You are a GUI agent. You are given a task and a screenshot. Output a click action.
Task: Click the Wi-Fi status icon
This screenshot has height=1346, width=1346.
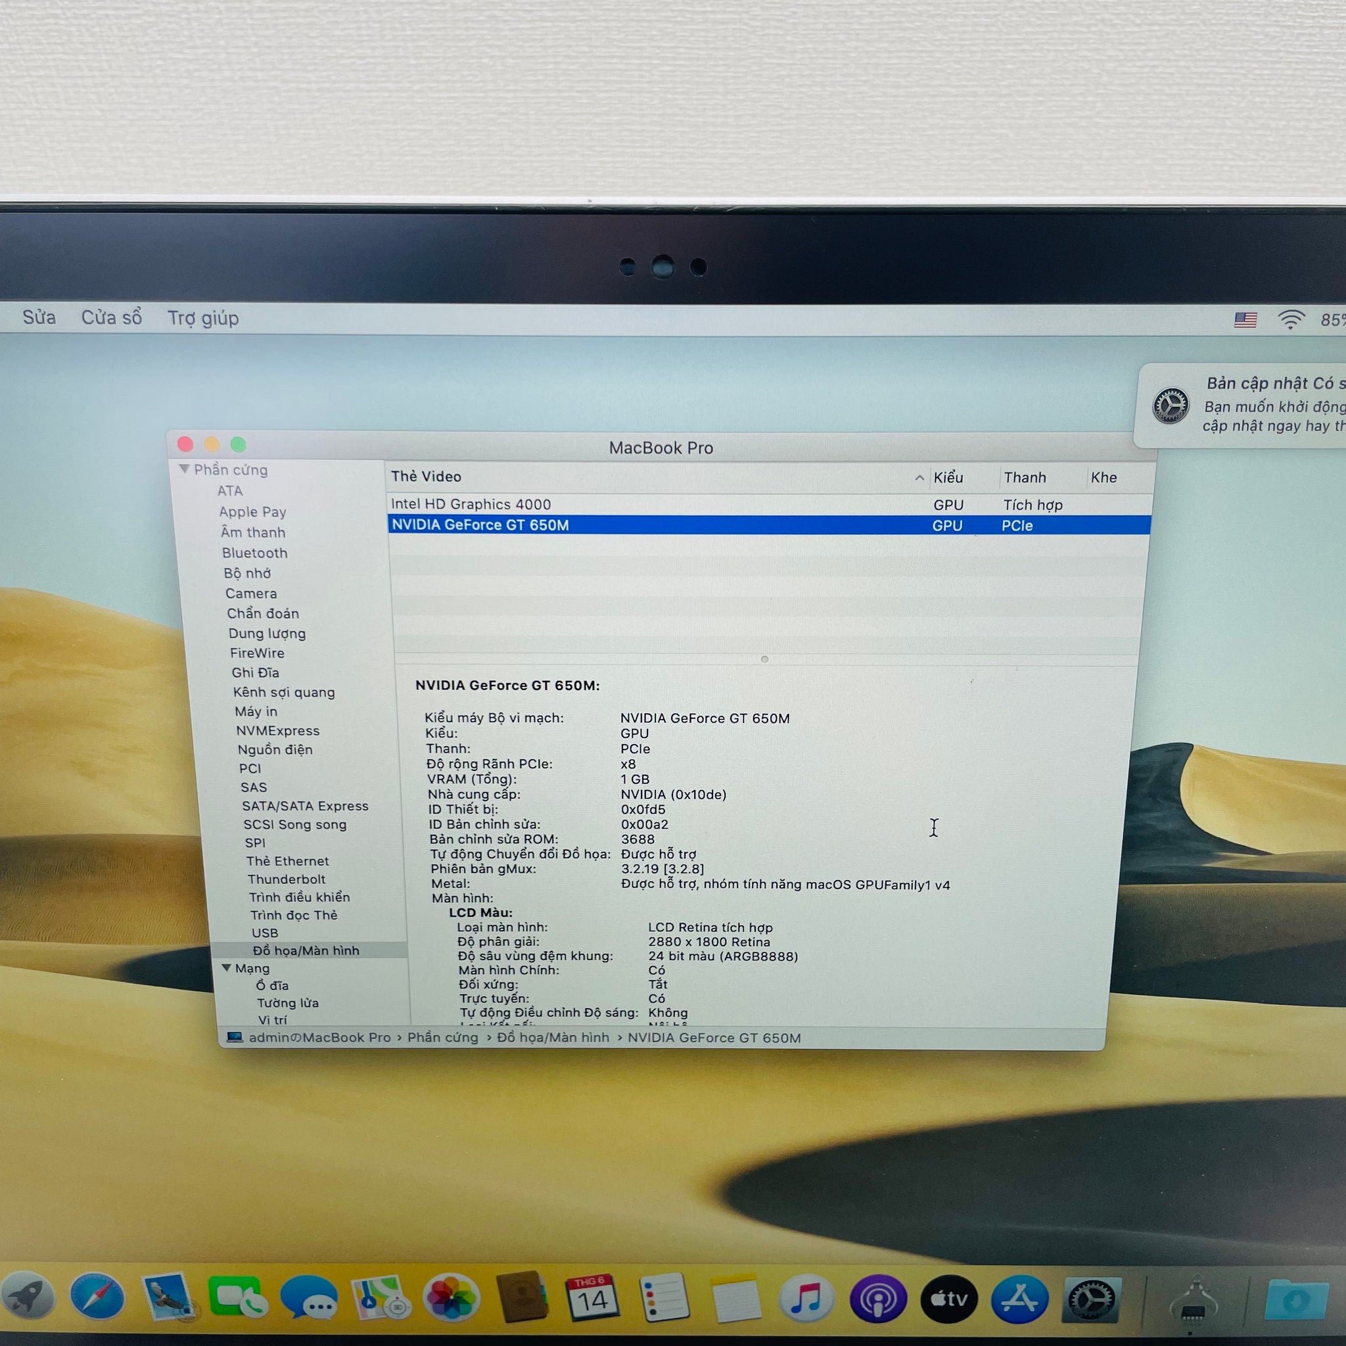(x=1290, y=320)
